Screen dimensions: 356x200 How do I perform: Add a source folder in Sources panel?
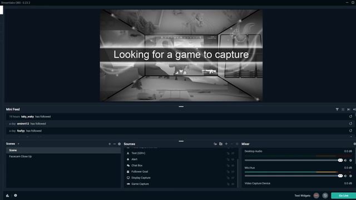click(x=221, y=144)
